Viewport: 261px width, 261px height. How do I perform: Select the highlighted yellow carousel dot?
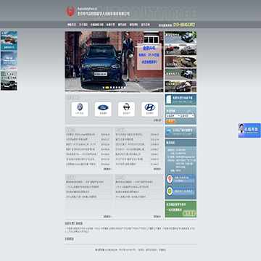[x=107, y=88]
